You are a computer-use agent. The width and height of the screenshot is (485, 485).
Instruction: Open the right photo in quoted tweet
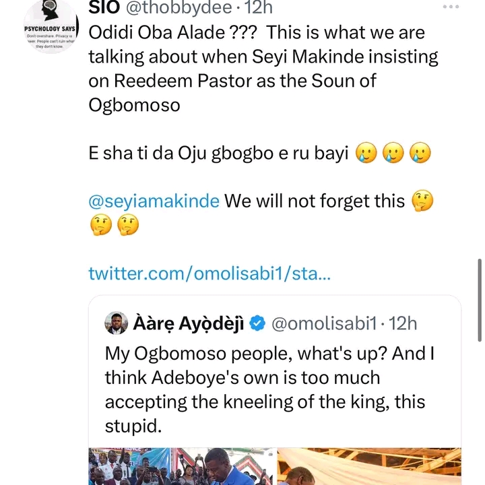(x=370, y=466)
